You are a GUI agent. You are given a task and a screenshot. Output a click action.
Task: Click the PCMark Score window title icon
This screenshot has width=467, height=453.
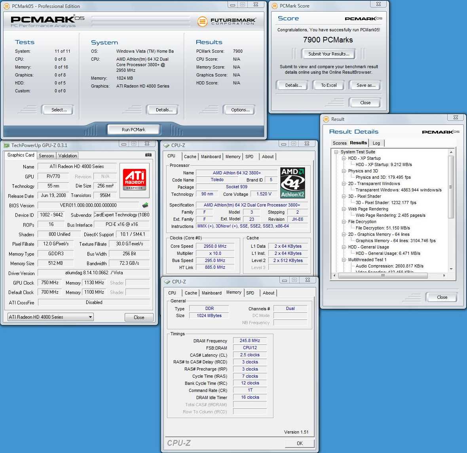(x=274, y=6)
